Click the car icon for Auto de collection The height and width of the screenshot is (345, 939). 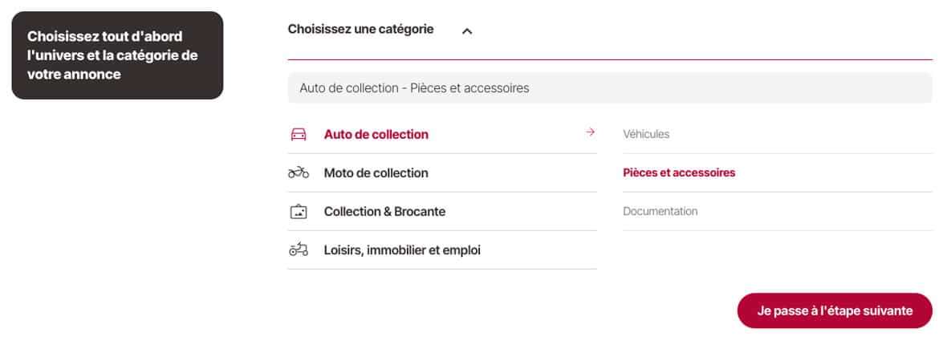[x=298, y=134]
